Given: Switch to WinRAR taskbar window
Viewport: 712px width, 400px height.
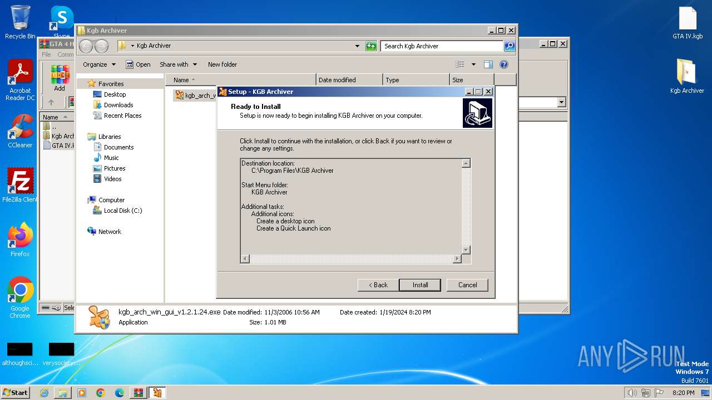Looking at the screenshot, I should click(139, 393).
